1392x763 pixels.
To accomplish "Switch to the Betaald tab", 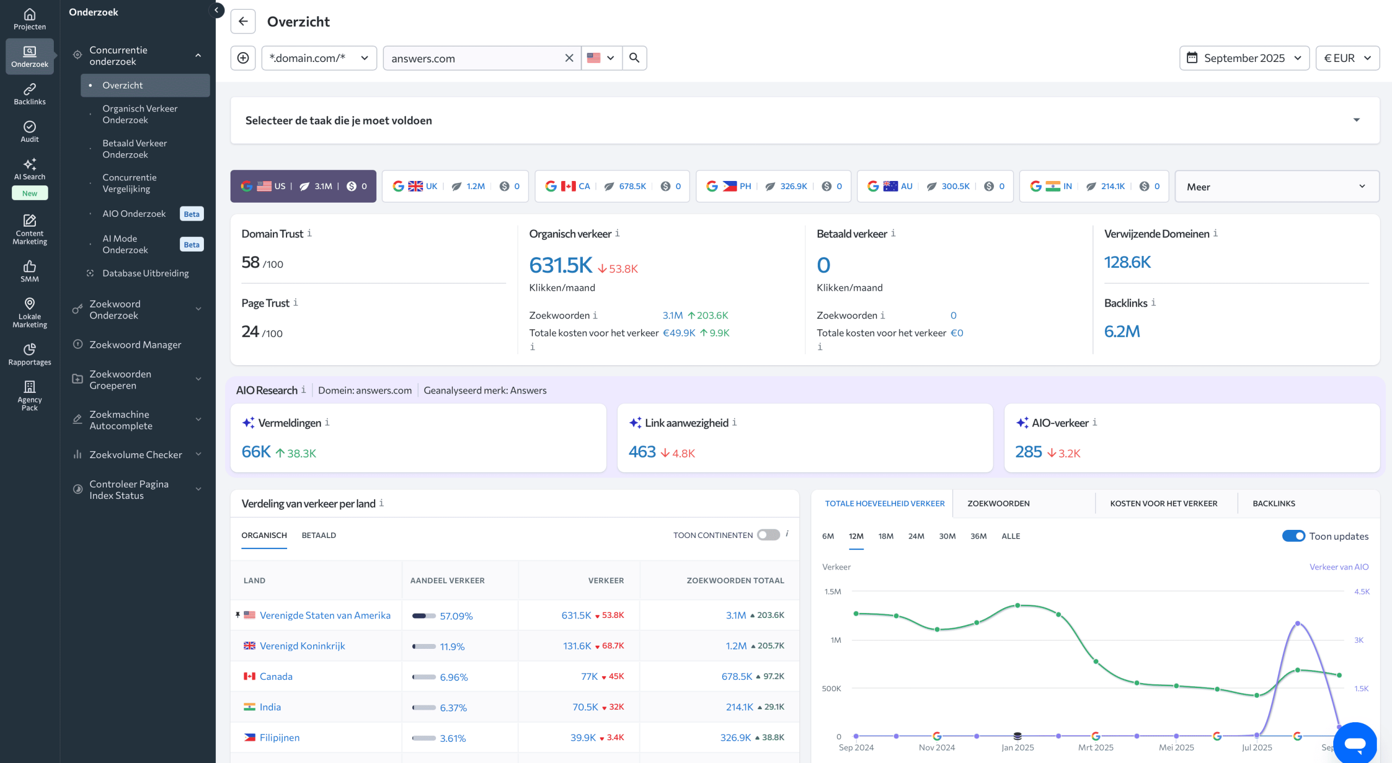I will pyautogui.click(x=319, y=535).
